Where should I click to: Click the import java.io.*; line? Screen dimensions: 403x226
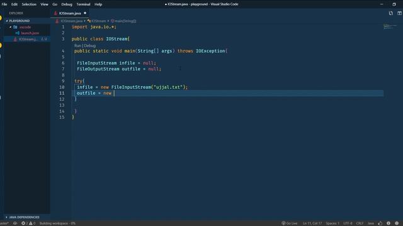94,27
